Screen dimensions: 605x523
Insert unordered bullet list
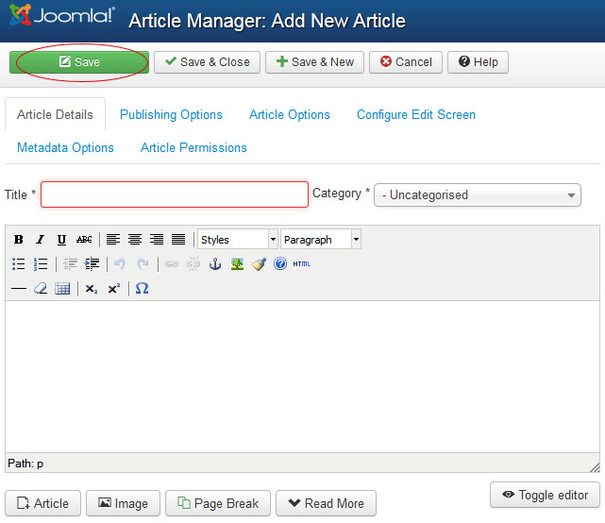pyautogui.click(x=18, y=264)
